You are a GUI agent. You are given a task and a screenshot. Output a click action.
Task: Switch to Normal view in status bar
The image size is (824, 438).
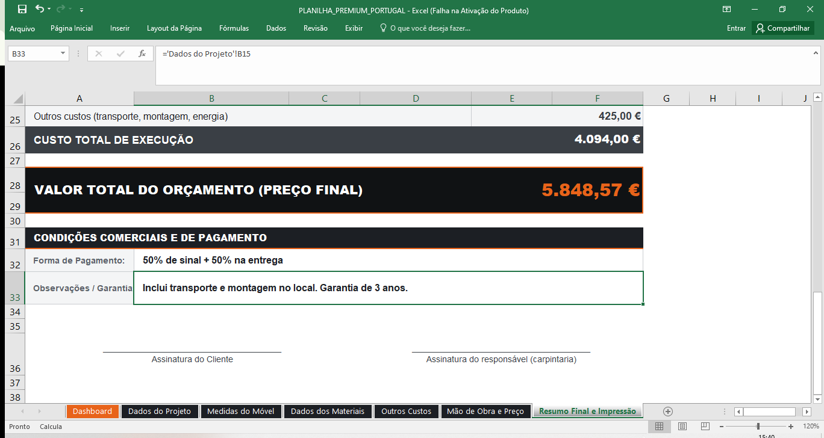coord(659,427)
